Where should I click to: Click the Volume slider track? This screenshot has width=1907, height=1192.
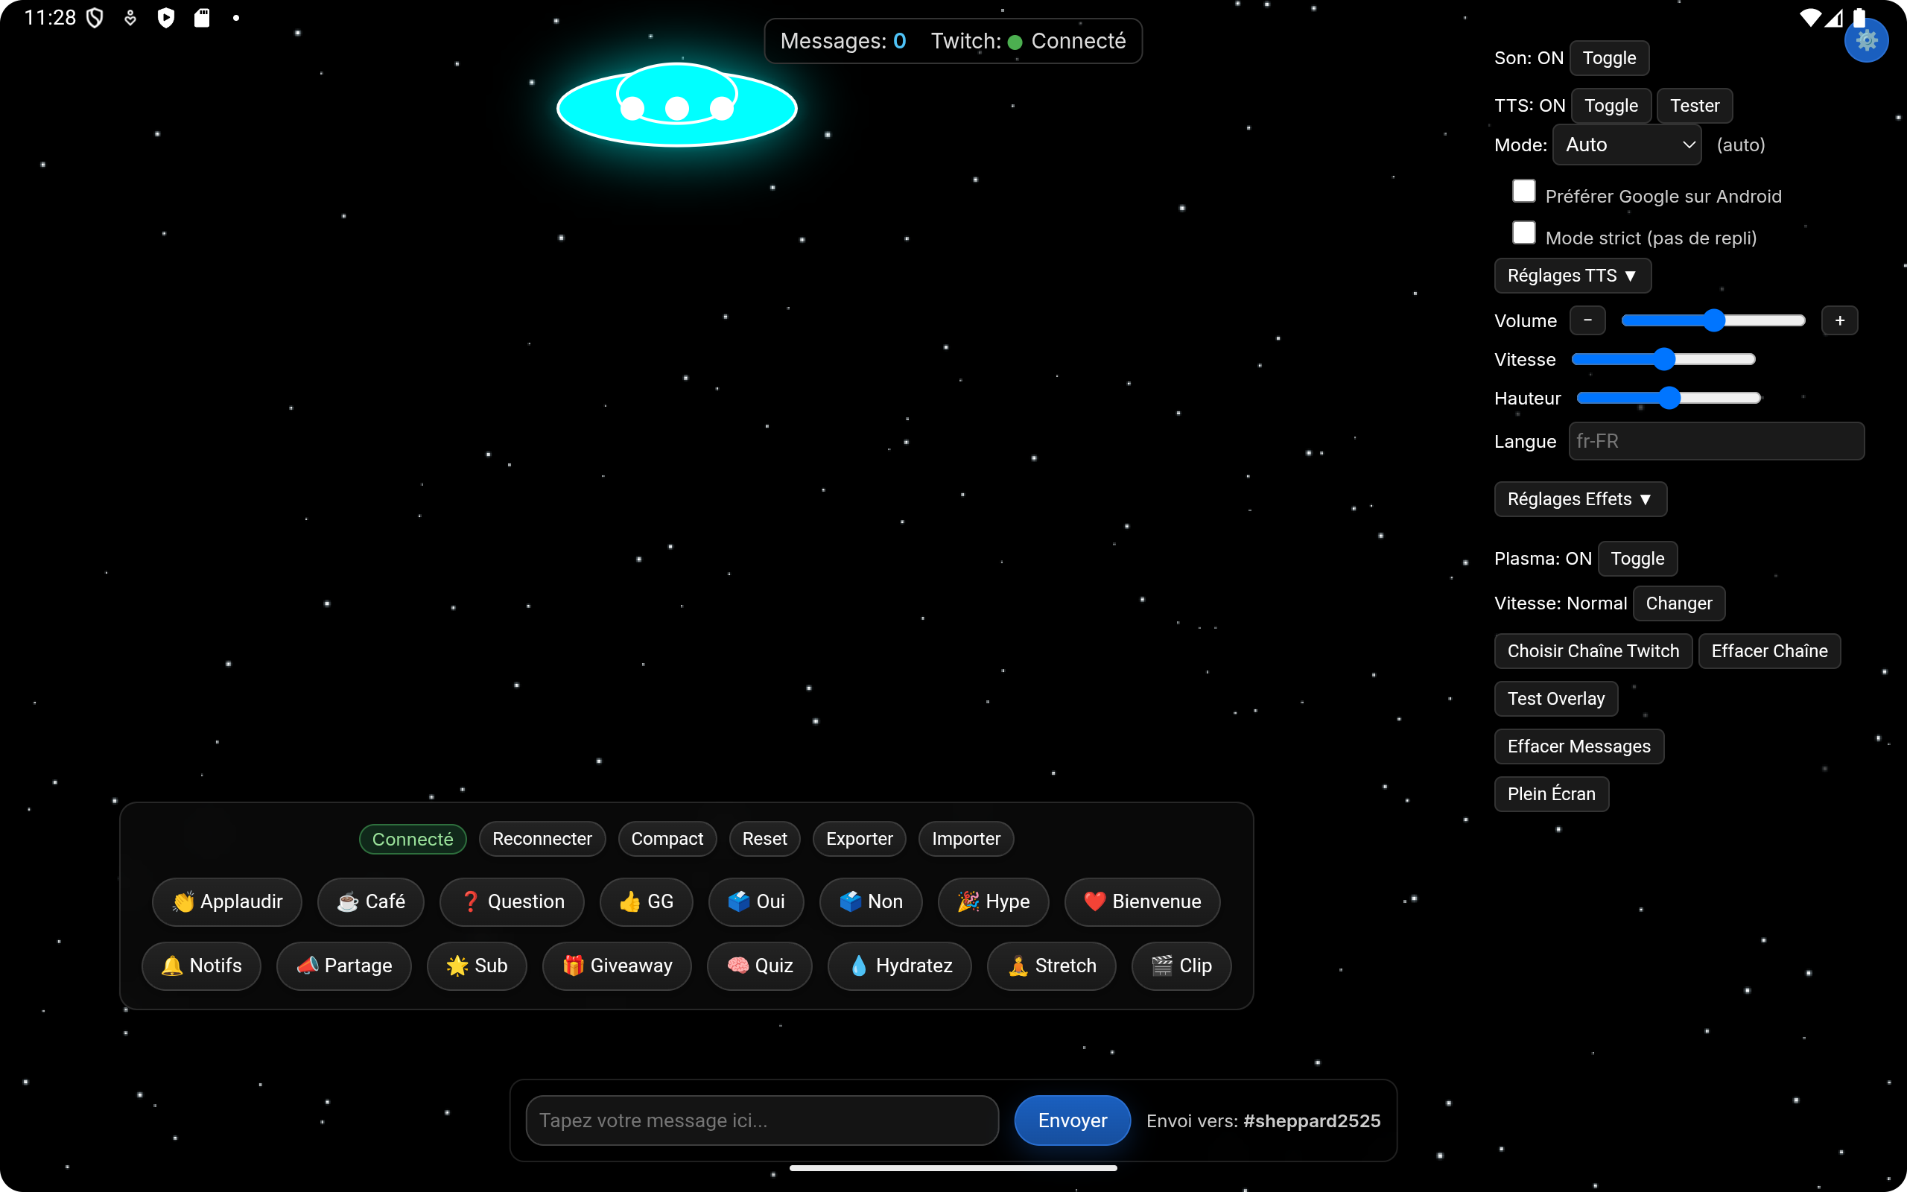click(x=1713, y=321)
